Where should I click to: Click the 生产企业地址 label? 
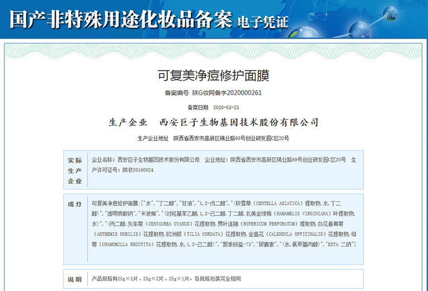coord(153,138)
